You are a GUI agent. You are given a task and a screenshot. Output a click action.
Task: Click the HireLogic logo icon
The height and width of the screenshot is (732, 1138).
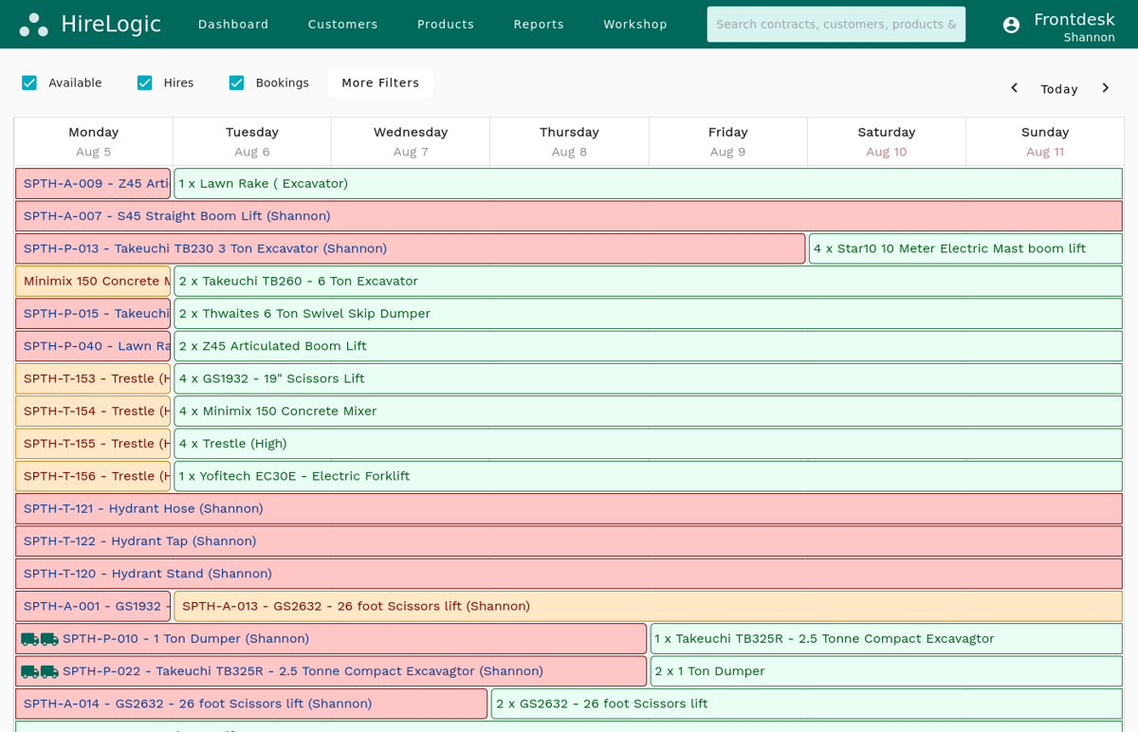[33, 24]
